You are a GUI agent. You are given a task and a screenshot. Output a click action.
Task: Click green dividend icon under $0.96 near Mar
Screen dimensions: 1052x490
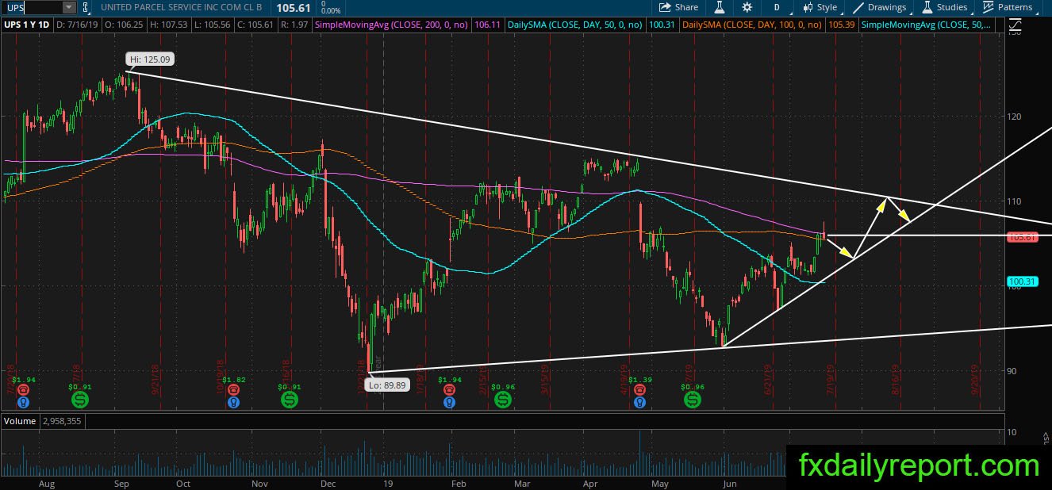click(x=503, y=400)
